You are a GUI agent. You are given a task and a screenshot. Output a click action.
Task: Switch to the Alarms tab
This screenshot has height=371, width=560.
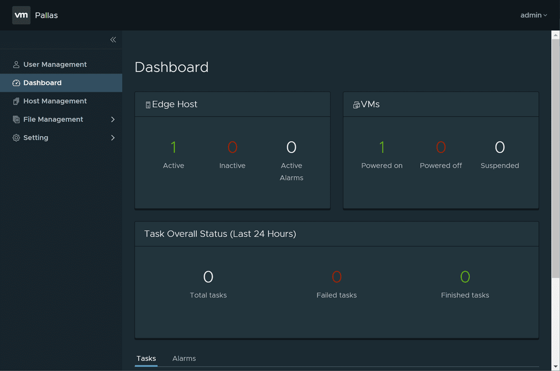[184, 359]
